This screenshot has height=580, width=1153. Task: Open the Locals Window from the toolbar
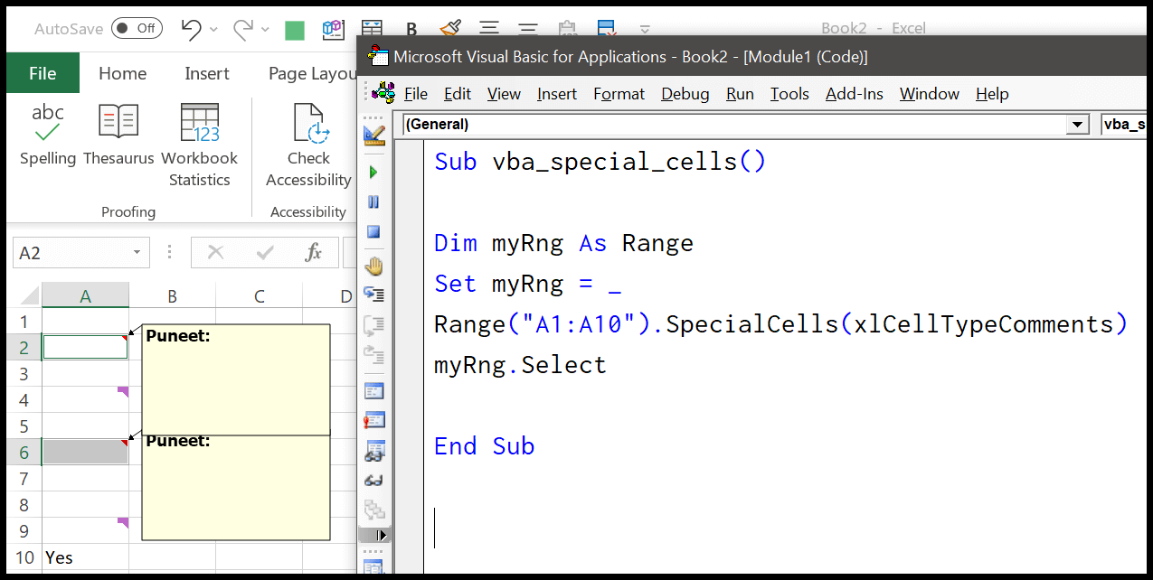[x=374, y=391]
